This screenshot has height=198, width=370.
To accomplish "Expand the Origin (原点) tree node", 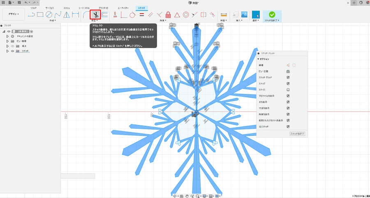I will (x=7, y=46).
